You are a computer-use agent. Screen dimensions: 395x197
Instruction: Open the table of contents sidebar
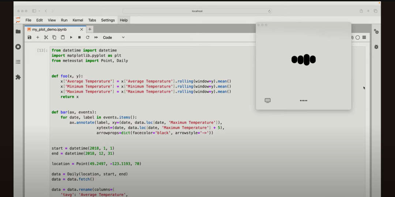pyautogui.click(x=18, y=62)
